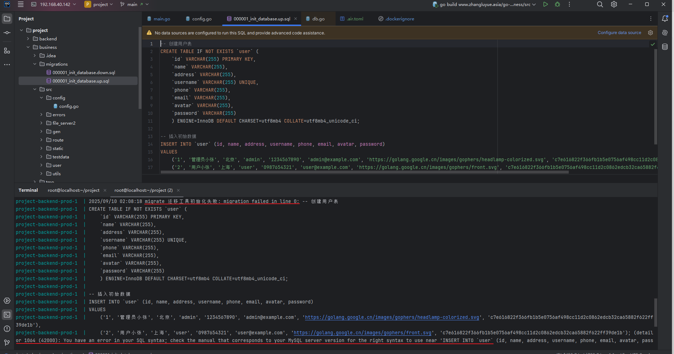Close the 000001_init_database.up.sql tab
The width and height of the screenshot is (674, 354).
[296, 19]
